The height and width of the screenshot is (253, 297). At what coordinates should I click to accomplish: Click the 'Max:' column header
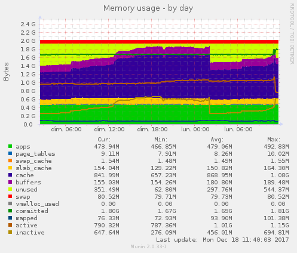coord(274,140)
